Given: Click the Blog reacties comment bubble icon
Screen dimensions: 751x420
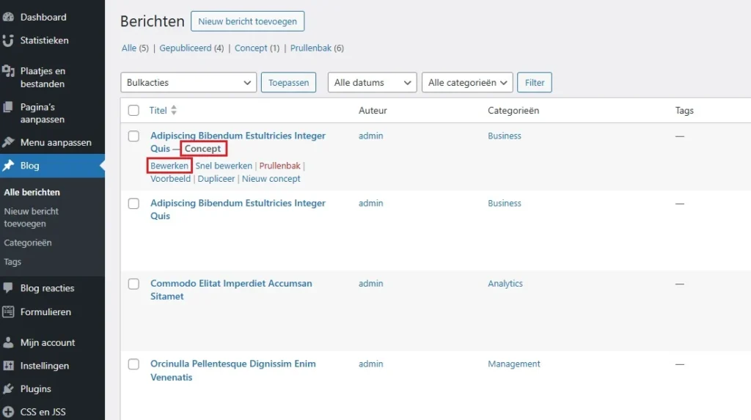Looking at the screenshot, I should [9, 288].
